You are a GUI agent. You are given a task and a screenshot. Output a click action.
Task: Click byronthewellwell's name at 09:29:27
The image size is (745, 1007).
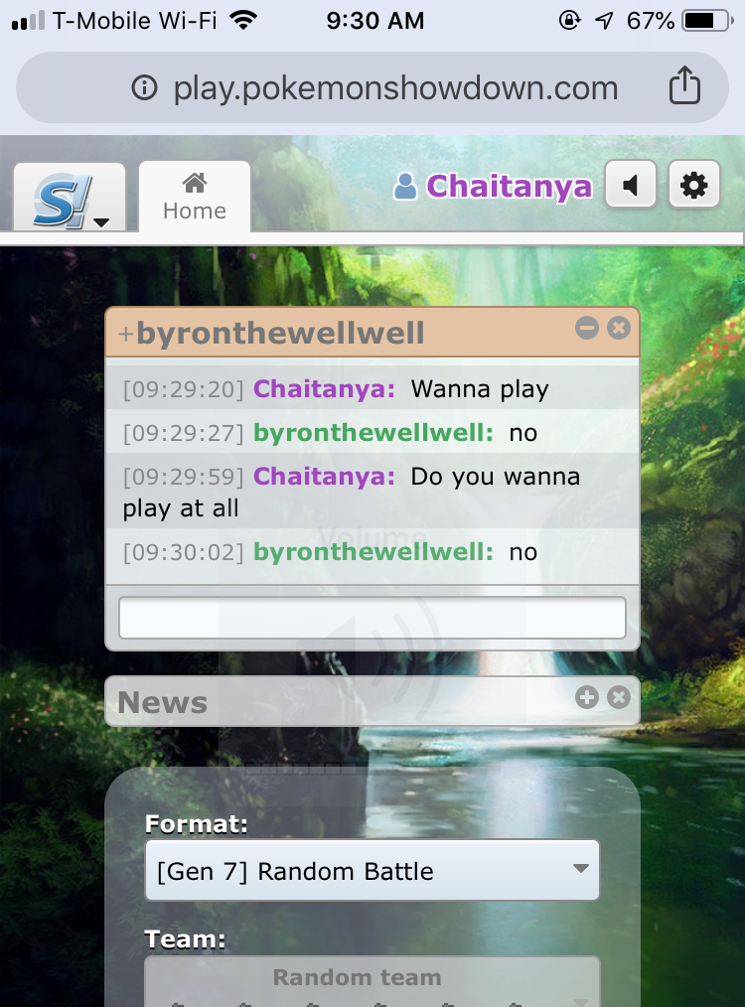(x=373, y=433)
